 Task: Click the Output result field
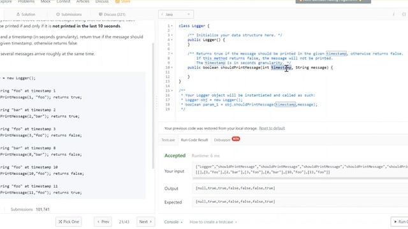coord(300,188)
